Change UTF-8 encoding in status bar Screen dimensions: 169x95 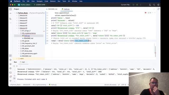tap(124, 85)
